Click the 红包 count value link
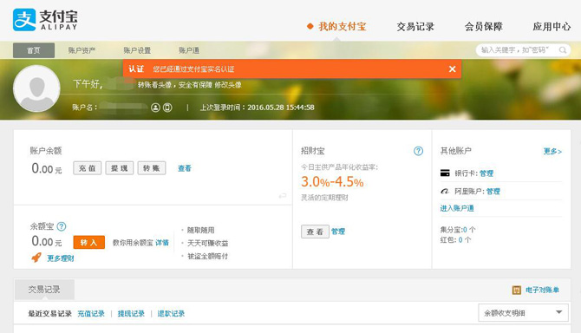The width and height of the screenshot is (581, 333). [x=460, y=240]
